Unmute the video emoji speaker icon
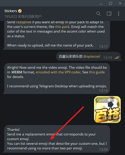Viewport: 125px width, 155px height. [x=110, y=100]
